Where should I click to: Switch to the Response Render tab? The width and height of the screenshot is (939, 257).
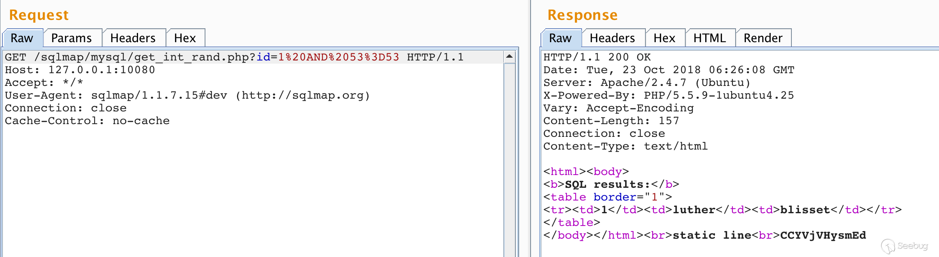763,38
